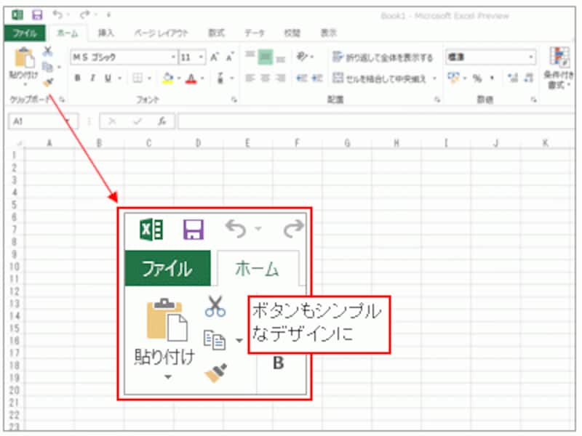The height and width of the screenshot is (436, 582).
Task: Switch to the 挿入 tab
Action: (105, 33)
